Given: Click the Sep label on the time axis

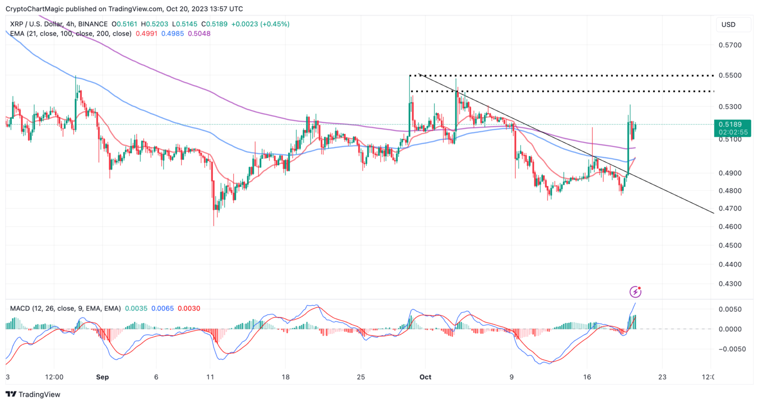Looking at the screenshot, I should point(102,376).
